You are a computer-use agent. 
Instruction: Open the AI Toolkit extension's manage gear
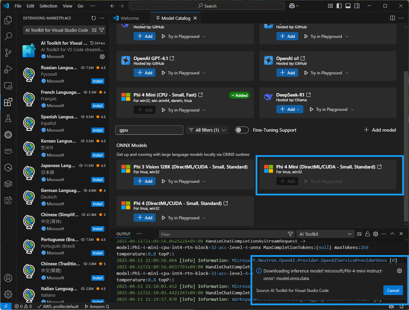(x=102, y=57)
